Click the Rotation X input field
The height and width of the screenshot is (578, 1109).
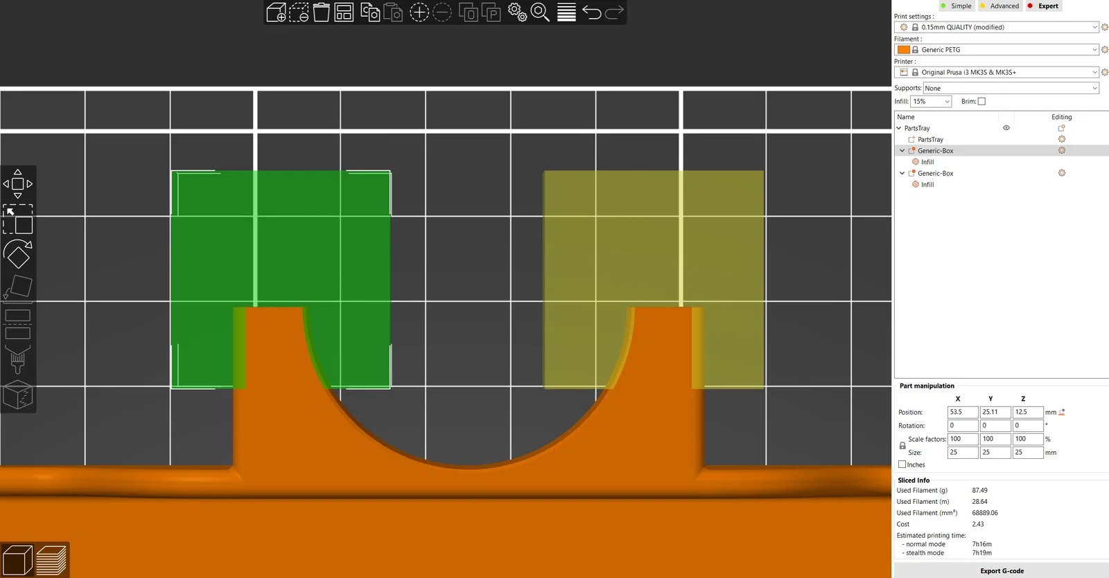[963, 425]
